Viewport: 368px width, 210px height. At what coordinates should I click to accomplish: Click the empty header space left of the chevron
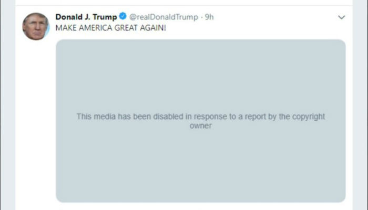click(x=273, y=17)
